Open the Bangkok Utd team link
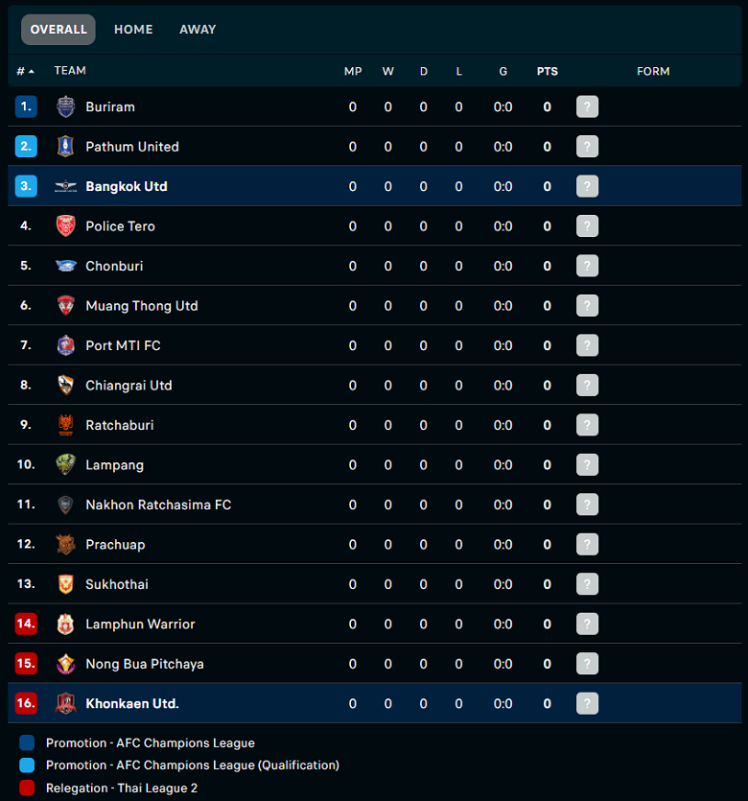Screen dimensions: 748x801 pos(127,186)
